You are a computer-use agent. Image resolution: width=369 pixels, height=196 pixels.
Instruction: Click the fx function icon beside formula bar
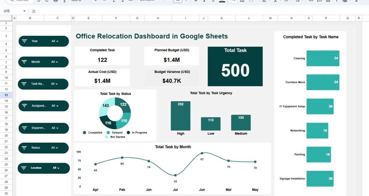[34, 11]
